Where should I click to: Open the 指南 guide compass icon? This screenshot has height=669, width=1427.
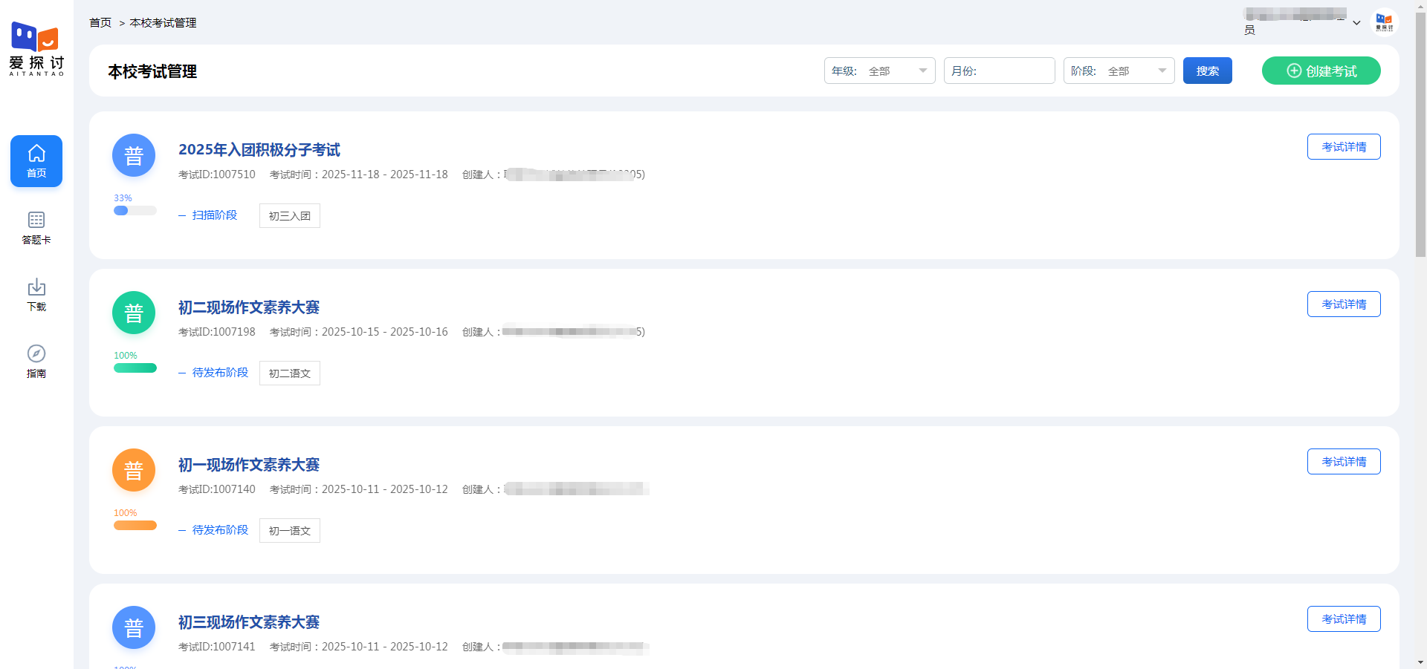click(36, 362)
